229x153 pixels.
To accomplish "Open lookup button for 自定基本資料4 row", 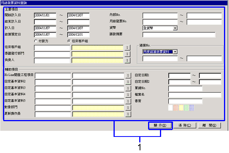I will point(128,95).
